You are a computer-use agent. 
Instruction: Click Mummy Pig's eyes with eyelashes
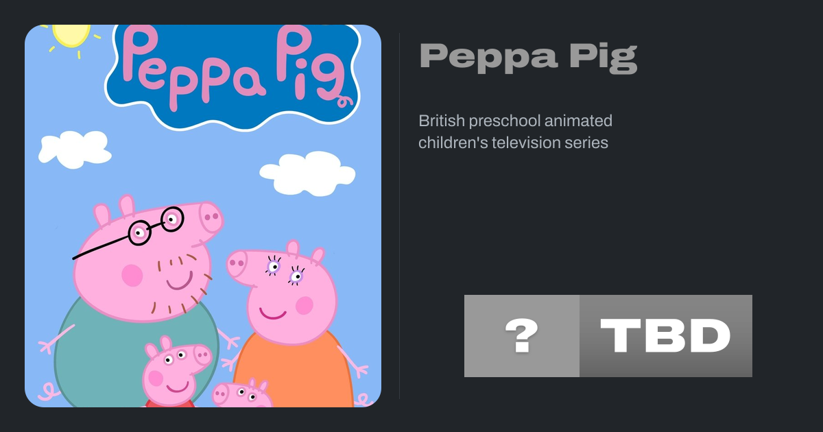(x=285, y=271)
